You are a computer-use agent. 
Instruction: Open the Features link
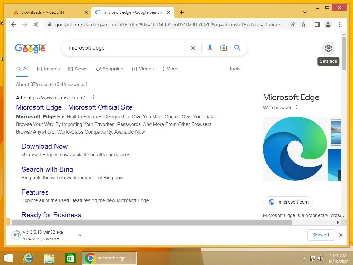(x=35, y=192)
